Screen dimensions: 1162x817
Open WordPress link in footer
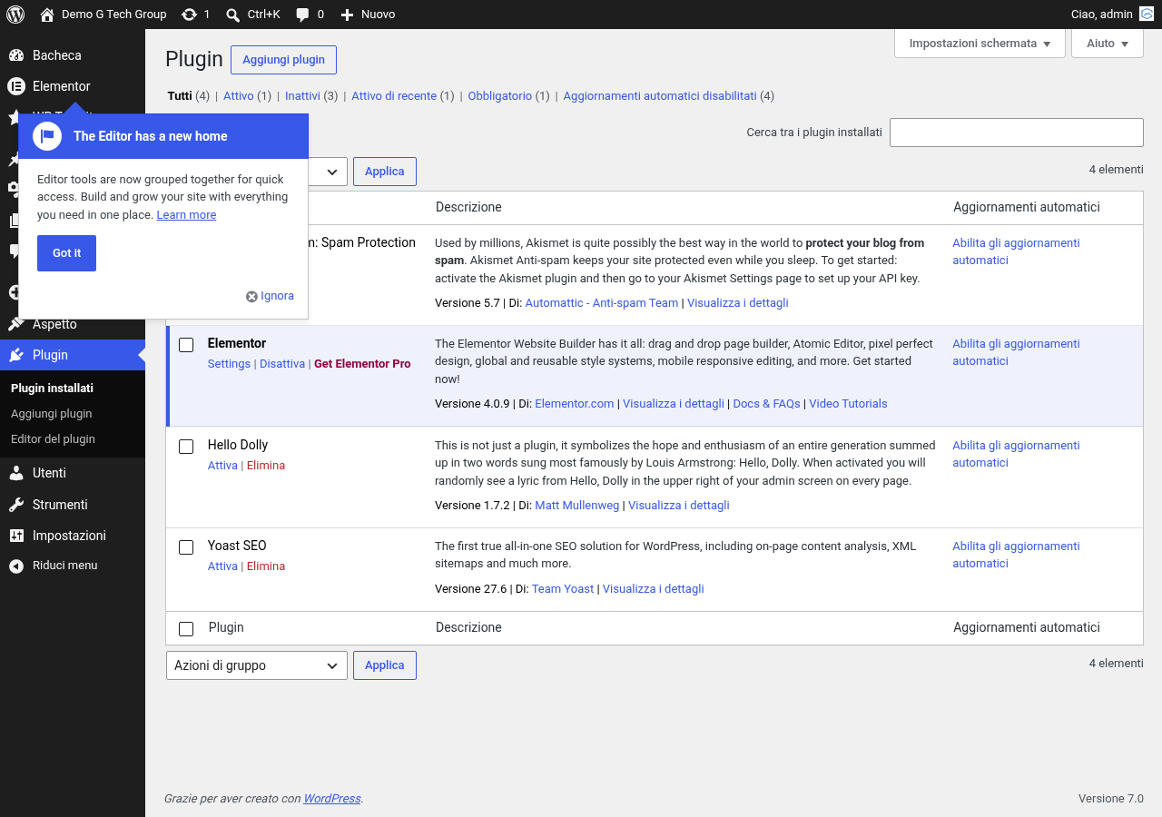331,799
